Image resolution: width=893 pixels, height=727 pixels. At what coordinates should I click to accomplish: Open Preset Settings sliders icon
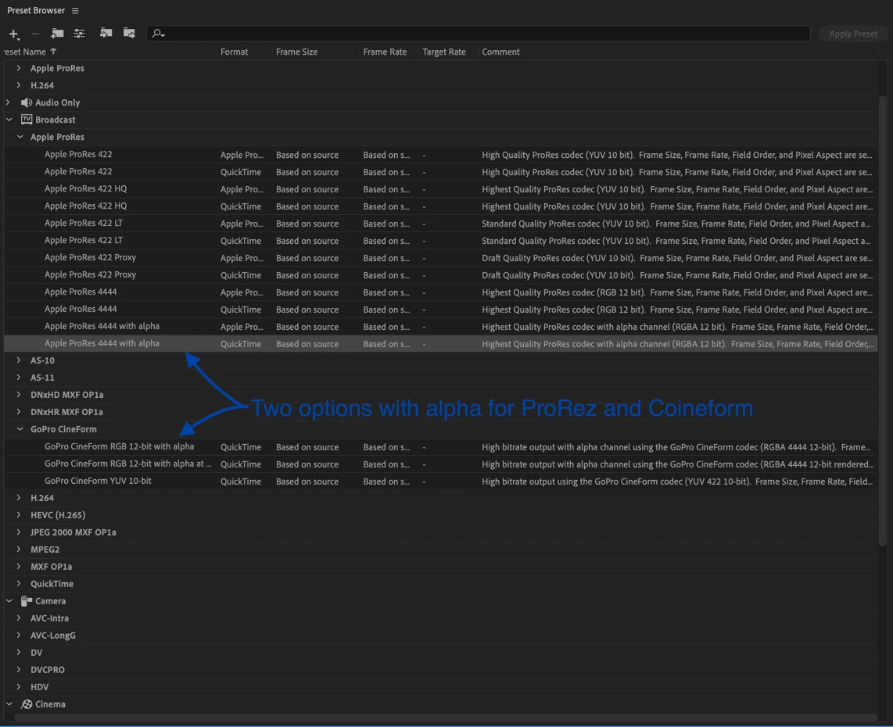pyautogui.click(x=79, y=34)
